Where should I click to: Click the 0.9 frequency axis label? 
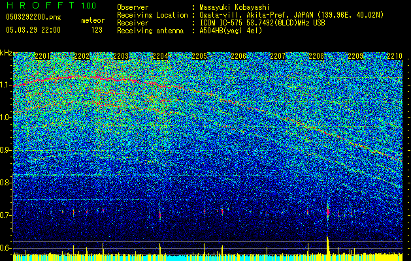point(6,150)
